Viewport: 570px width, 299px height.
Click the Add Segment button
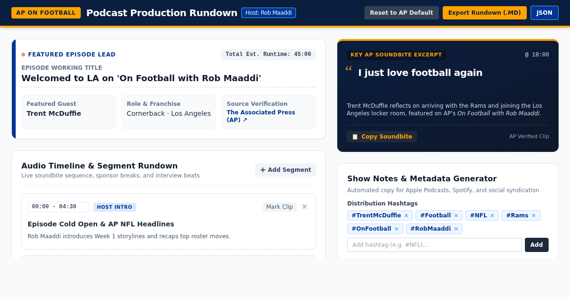click(285, 170)
